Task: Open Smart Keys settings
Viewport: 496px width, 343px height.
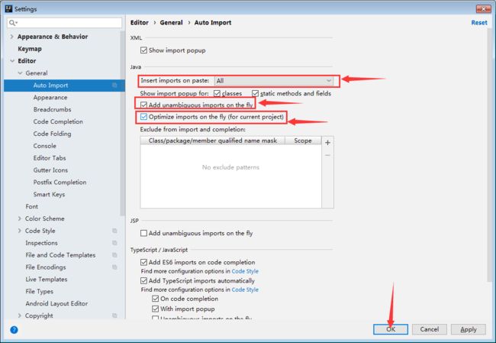Action: (x=49, y=195)
